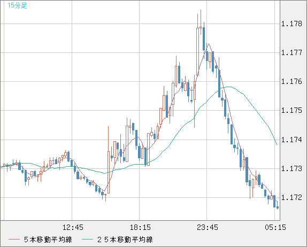Click the 1.176 price axis label
307x247 pixels.
[291, 81]
